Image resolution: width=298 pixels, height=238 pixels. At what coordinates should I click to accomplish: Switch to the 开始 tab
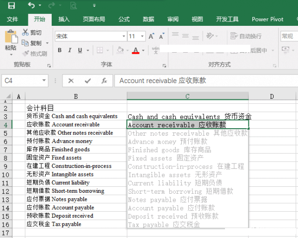(40, 19)
